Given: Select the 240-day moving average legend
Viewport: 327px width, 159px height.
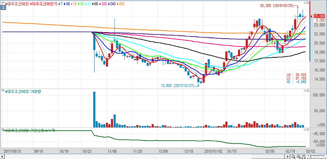Looking at the screenshot, I should [x=112, y=4].
